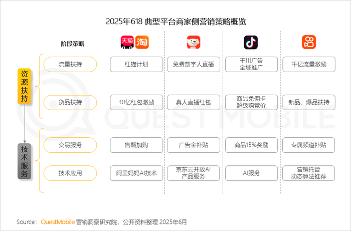Click the 京东云开放AI产品服务 box
This screenshot has height=231, width=351.
pyautogui.click(x=194, y=173)
